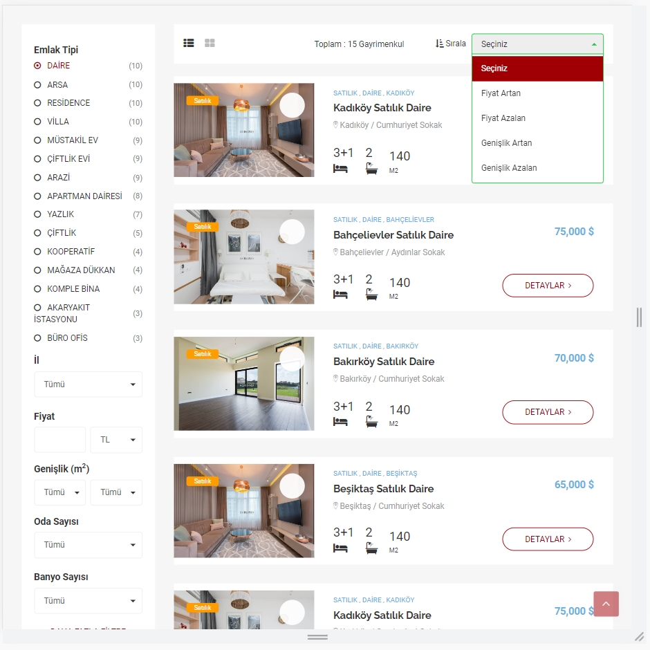Click bed icon on Bahçelievler listing
This screenshot has width=650, height=650.
pos(340,295)
